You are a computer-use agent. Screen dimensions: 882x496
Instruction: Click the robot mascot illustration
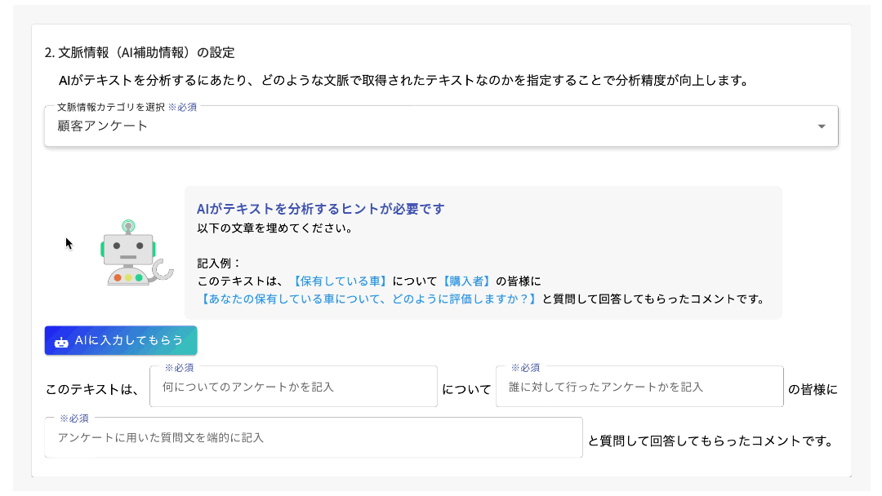coord(128,253)
